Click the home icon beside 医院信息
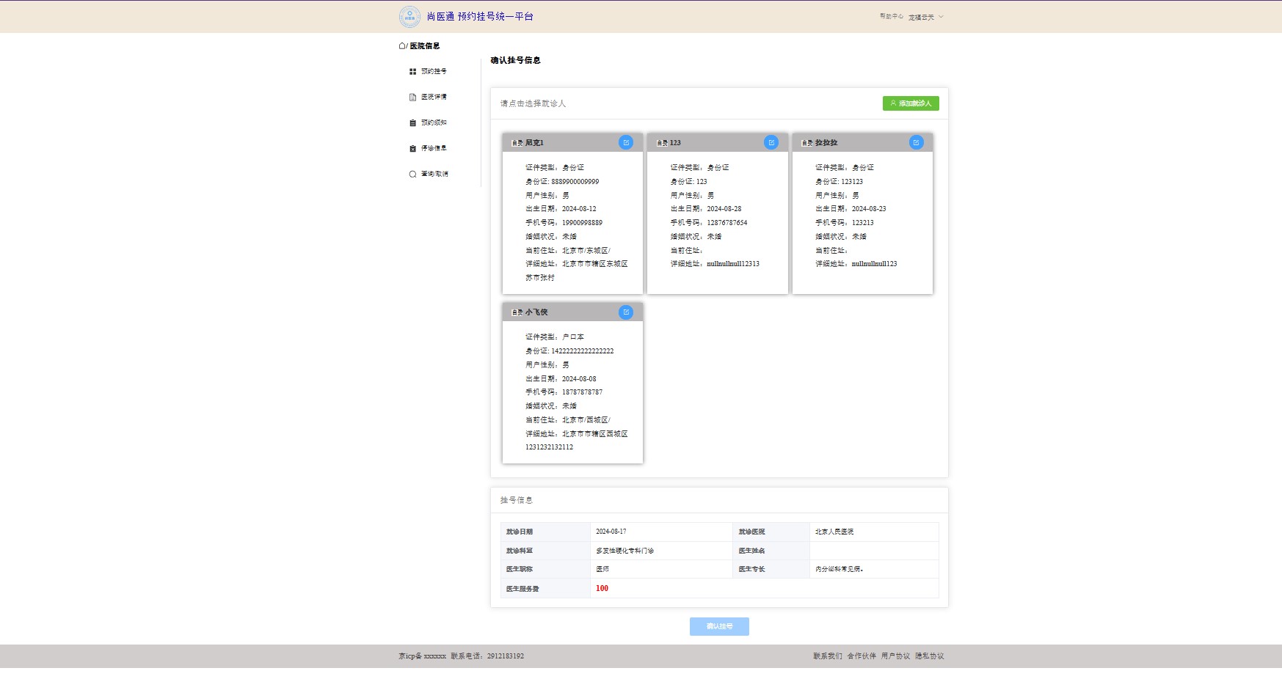The height and width of the screenshot is (679, 1282). point(402,45)
